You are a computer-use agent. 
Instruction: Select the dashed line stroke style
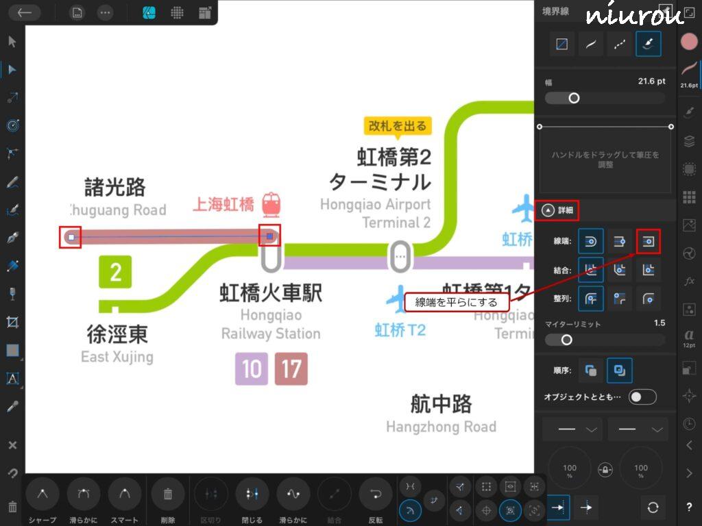pyautogui.click(x=619, y=45)
